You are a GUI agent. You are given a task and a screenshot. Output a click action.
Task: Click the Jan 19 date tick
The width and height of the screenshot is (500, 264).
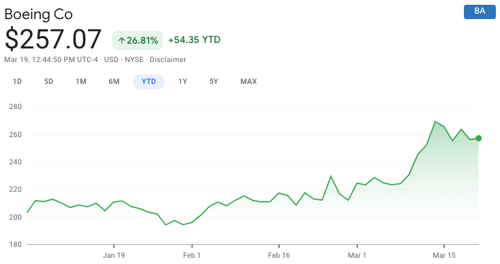[114, 255]
